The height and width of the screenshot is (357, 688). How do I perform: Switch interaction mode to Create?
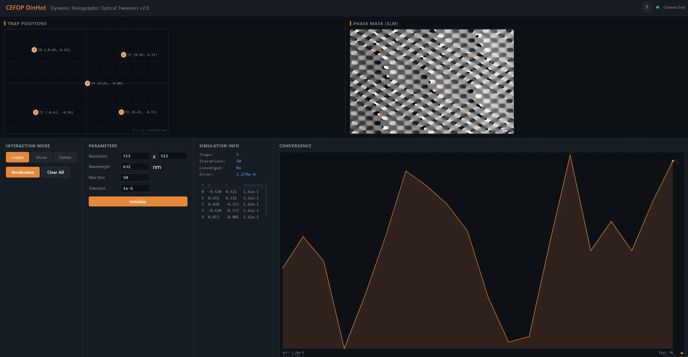17,157
